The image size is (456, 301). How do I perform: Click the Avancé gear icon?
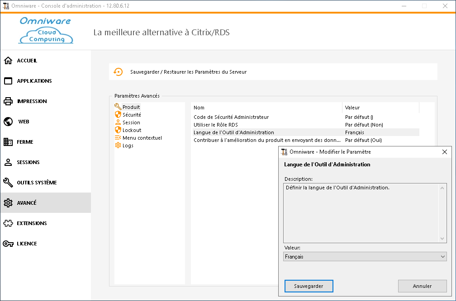pos(8,203)
